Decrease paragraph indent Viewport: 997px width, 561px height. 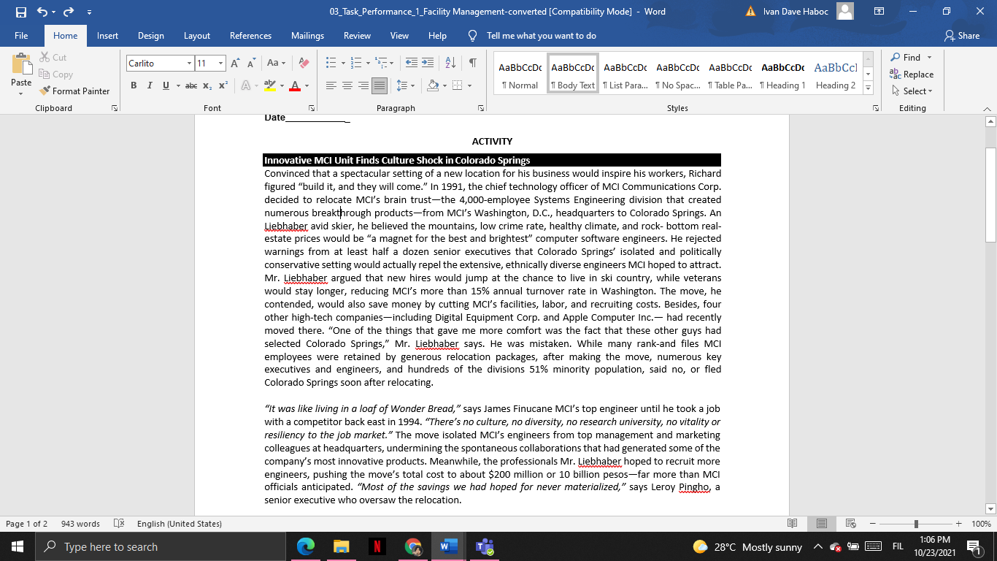coord(412,64)
